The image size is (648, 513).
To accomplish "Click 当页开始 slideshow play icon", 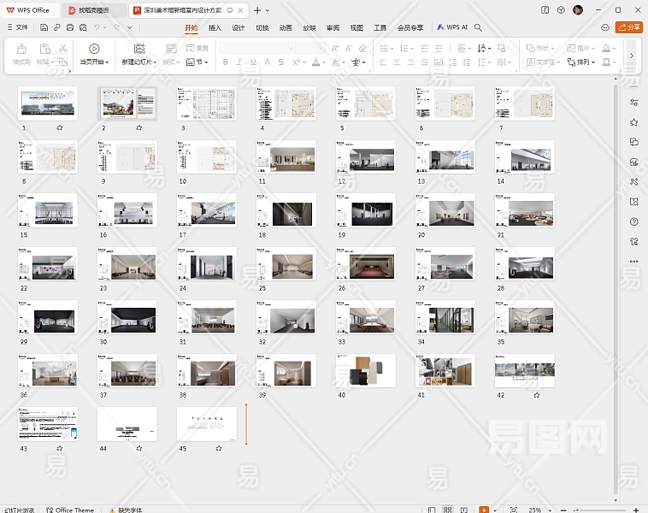I will pos(94,49).
